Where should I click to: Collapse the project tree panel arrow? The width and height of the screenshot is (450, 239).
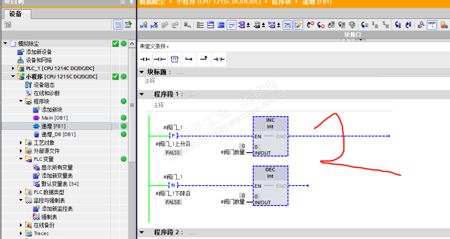(131, 2)
